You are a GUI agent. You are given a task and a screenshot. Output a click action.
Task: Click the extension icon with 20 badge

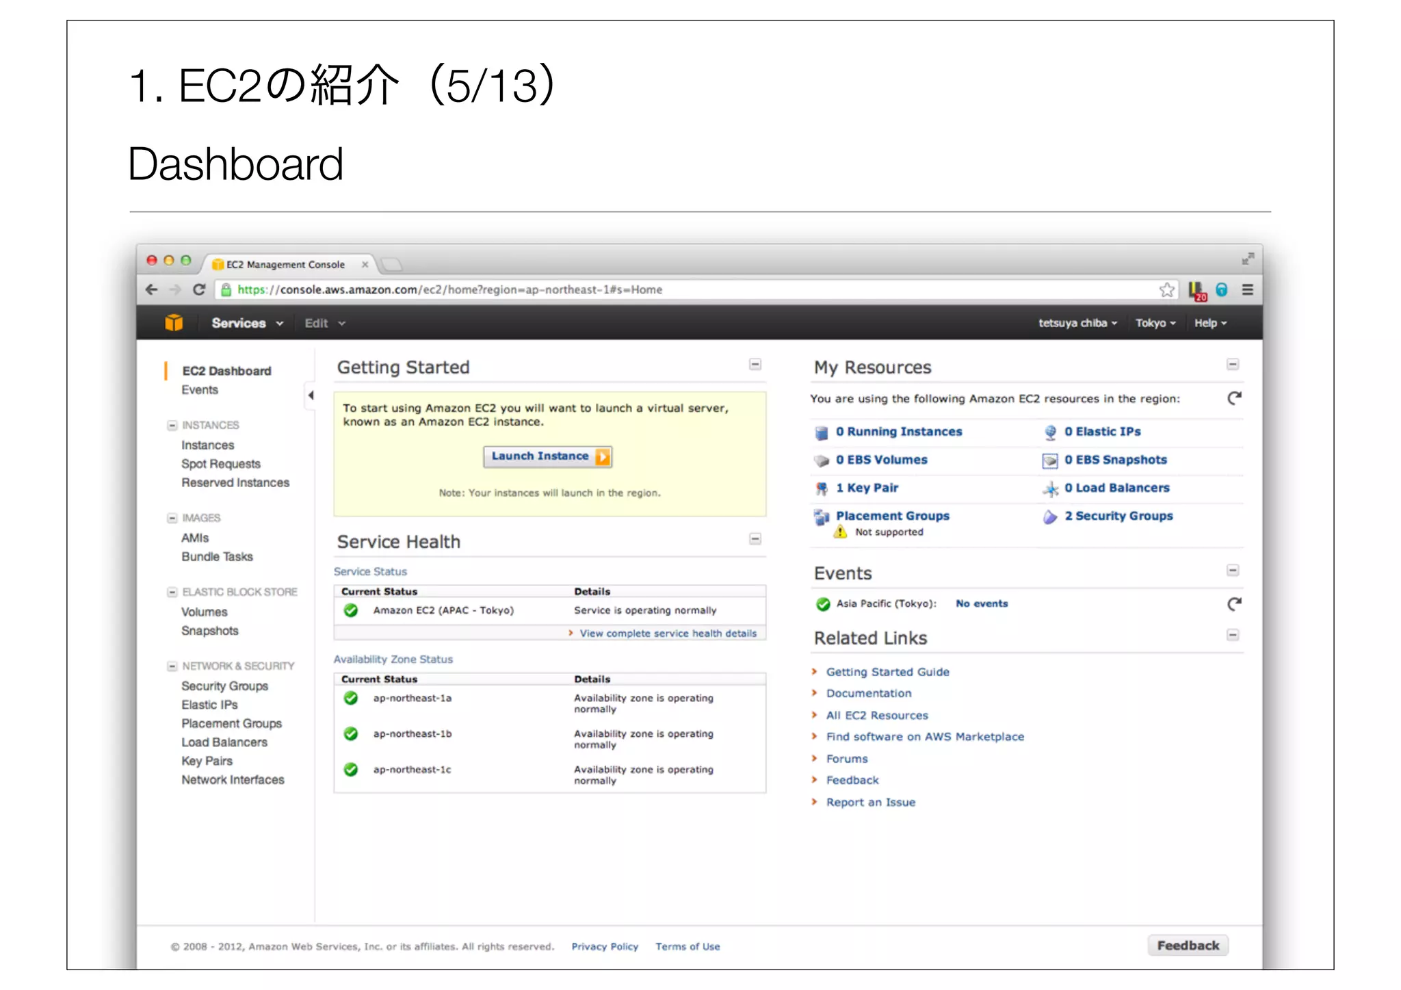pos(1197,291)
